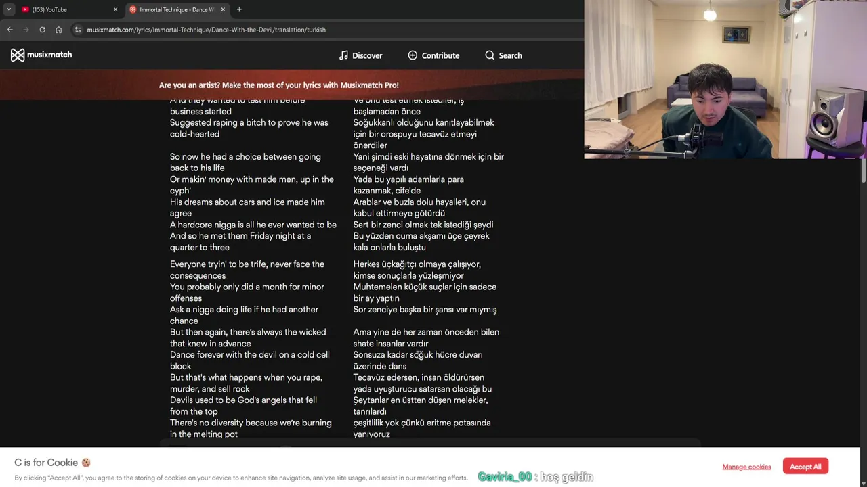Focus the address bar URL
This screenshot has height=487, width=867.
click(x=206, y=30)
